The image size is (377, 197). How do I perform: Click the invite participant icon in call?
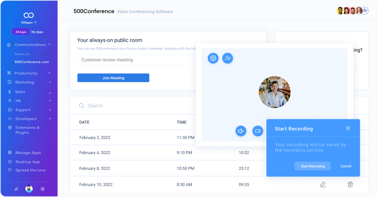pos(227,58)
